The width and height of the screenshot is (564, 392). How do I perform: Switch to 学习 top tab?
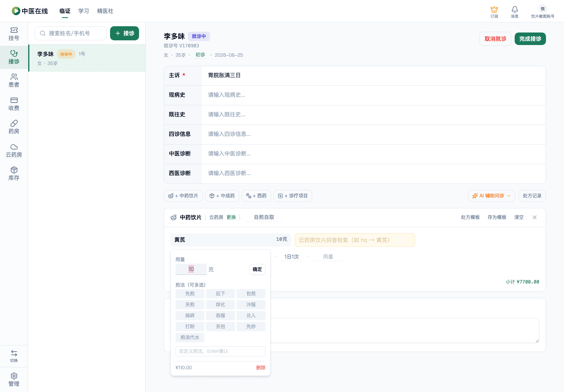click(x=84, y=11)
